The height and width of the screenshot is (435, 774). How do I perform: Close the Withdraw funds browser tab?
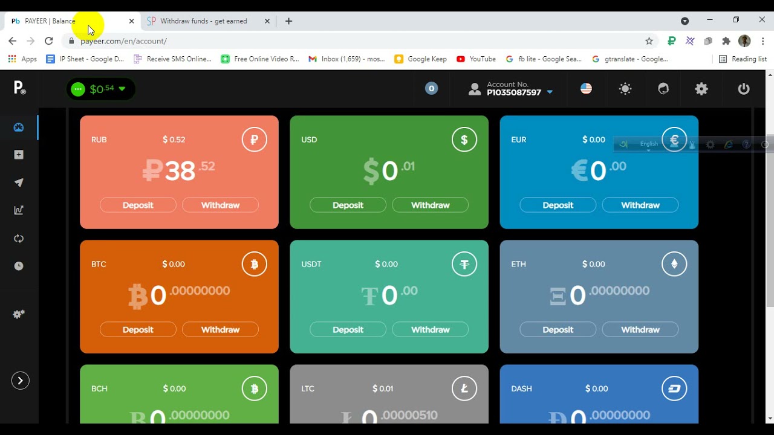[x=267, y=21]
